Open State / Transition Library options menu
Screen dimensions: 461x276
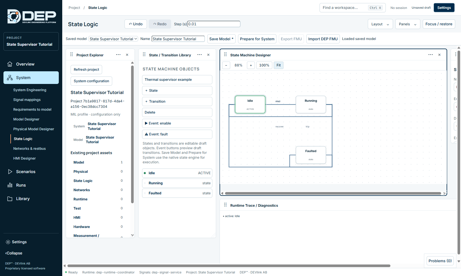[x=199, y=55]
